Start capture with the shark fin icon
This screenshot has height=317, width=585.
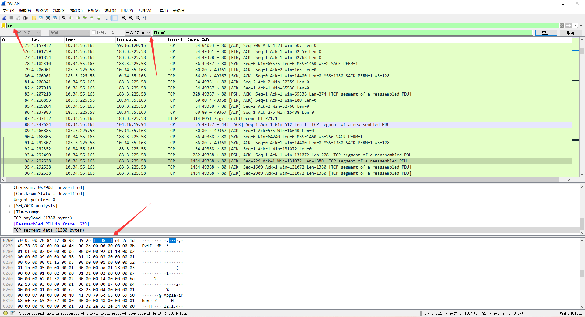click(4, 18)
